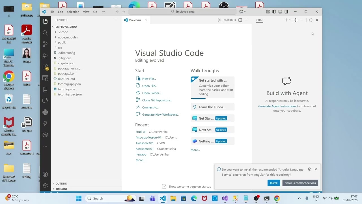
Task: Customize layout icon in title bar
Action: pyautogui.click(x=268, y=12)
